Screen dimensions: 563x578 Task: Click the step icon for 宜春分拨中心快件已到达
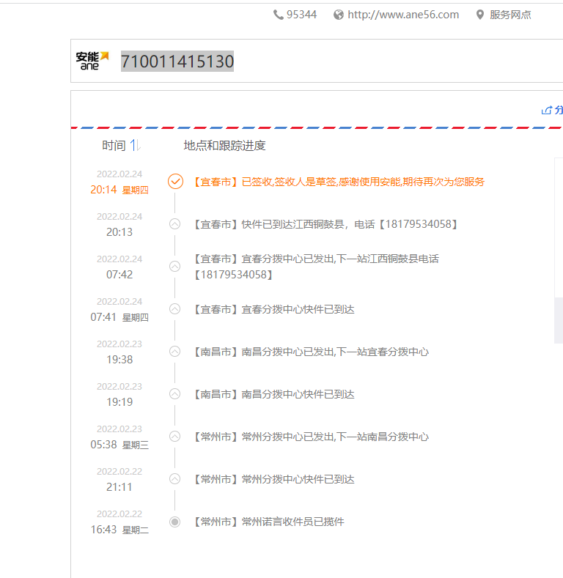tap(175, 308)
